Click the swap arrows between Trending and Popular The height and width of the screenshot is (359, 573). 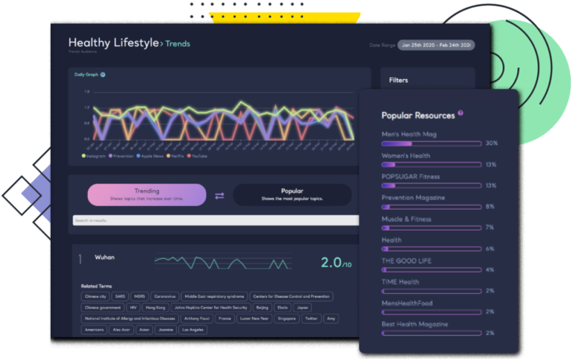(x=219, y=196)
